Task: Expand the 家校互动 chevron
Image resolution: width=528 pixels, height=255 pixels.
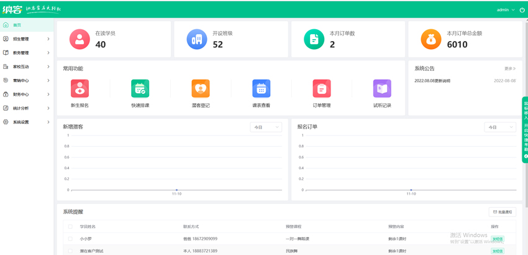Action: pyautogui.click(x=48, y=67)
